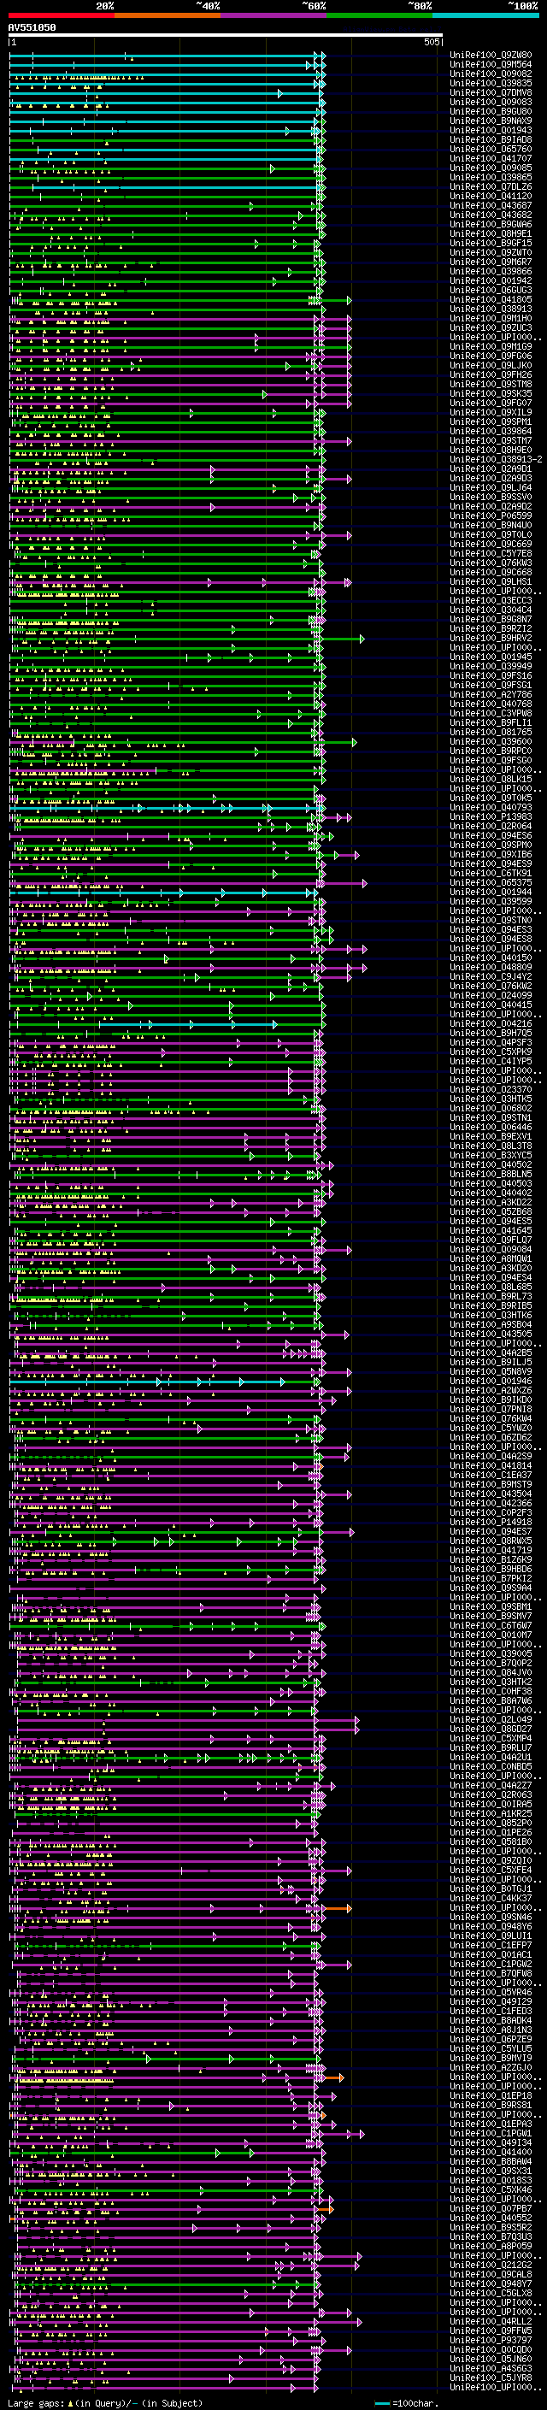Choose subject UniRef100_B9GWA6
Screen dimensions: 547x2410
[491, 225]
